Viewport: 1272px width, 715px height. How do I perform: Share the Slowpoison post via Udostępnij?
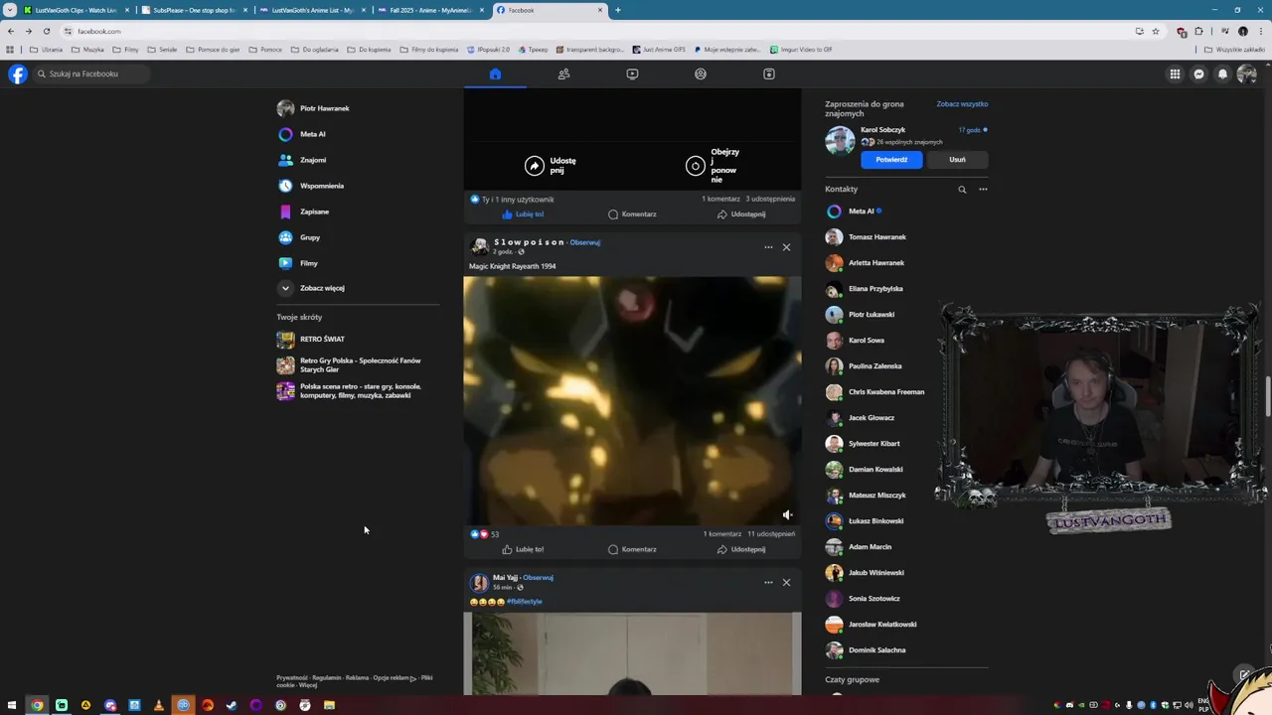tap(741, 549)
